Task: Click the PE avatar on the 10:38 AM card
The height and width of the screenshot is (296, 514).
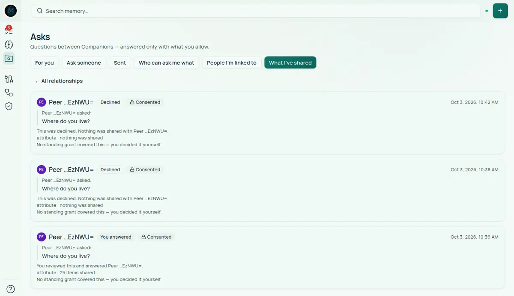Action: coord(41,169)
